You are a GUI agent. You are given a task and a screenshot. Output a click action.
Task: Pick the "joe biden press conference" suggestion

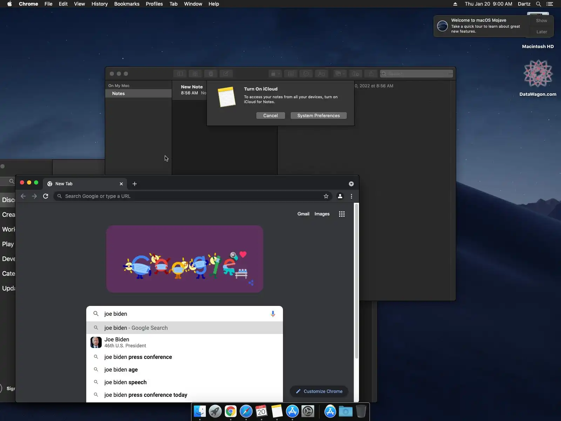point(184,357)
